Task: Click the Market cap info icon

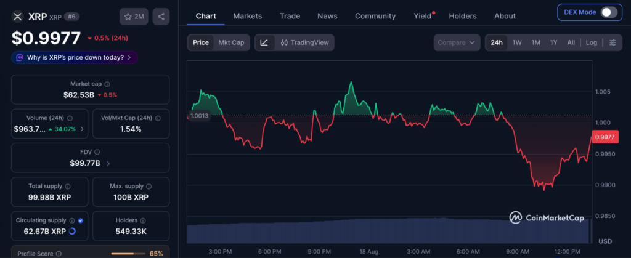Action: (107, 84)
